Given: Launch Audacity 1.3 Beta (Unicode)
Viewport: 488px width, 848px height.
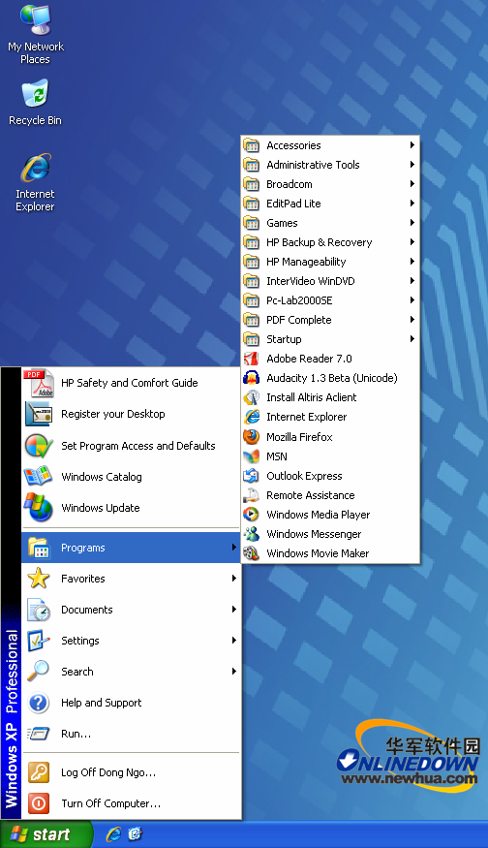Looking at the screenshot, I should click(x=330, y=378).
